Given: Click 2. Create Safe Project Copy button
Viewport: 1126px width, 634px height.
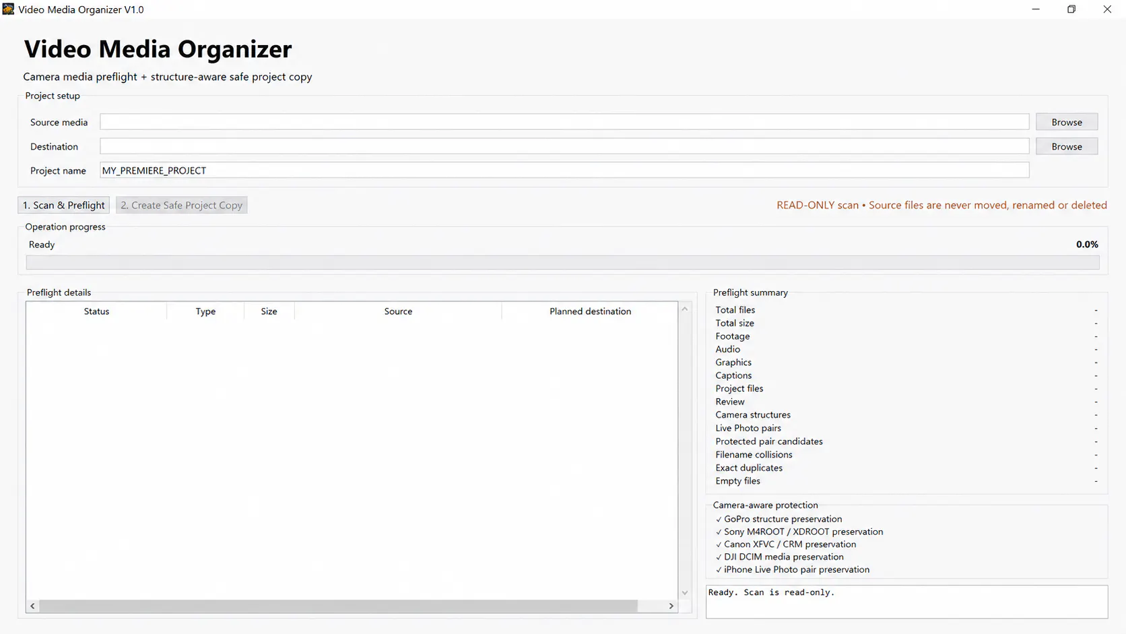Looking at the screenshot, I should [182, 205].
